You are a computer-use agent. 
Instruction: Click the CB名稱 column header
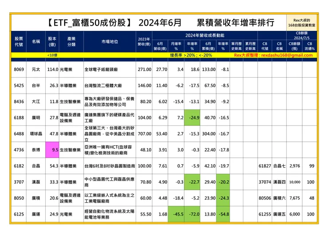279,46
